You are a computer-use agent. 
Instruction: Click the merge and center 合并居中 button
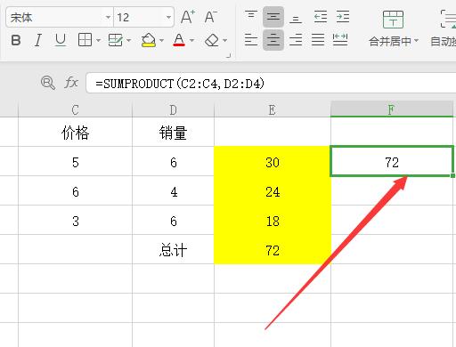393,28
